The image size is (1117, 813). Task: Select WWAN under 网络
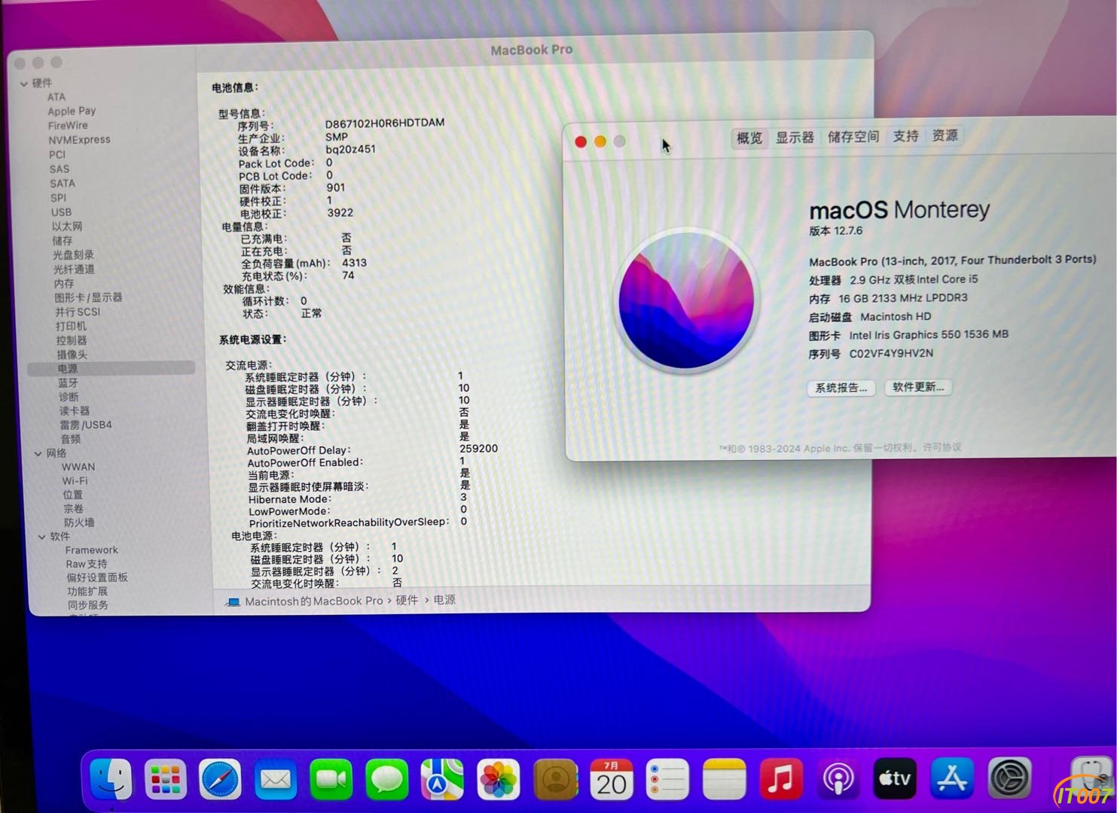click(x=78, y=467)
